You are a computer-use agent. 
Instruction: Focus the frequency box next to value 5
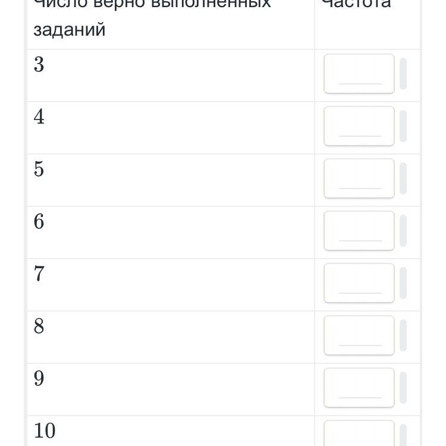359,178
